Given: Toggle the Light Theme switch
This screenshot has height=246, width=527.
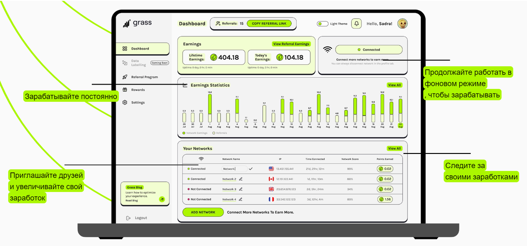Looking at the screenshot, I should 323,24.
